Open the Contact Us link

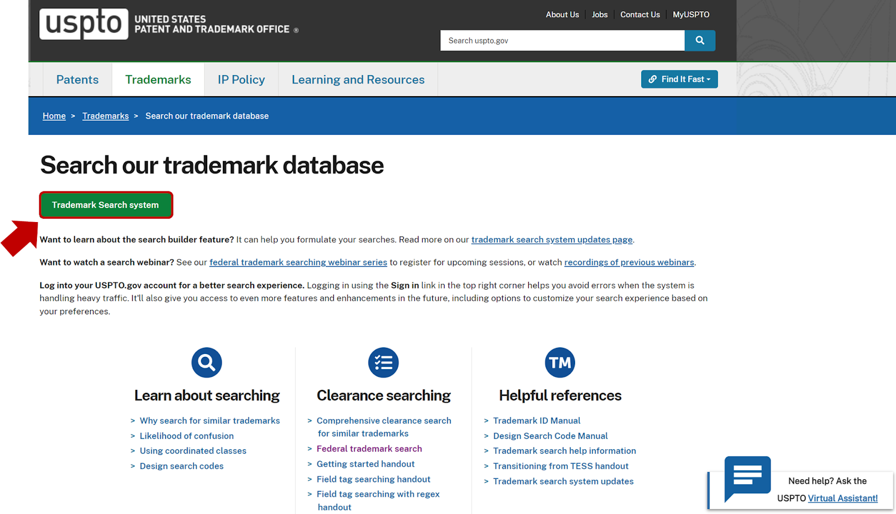click(x=640, y=15)
